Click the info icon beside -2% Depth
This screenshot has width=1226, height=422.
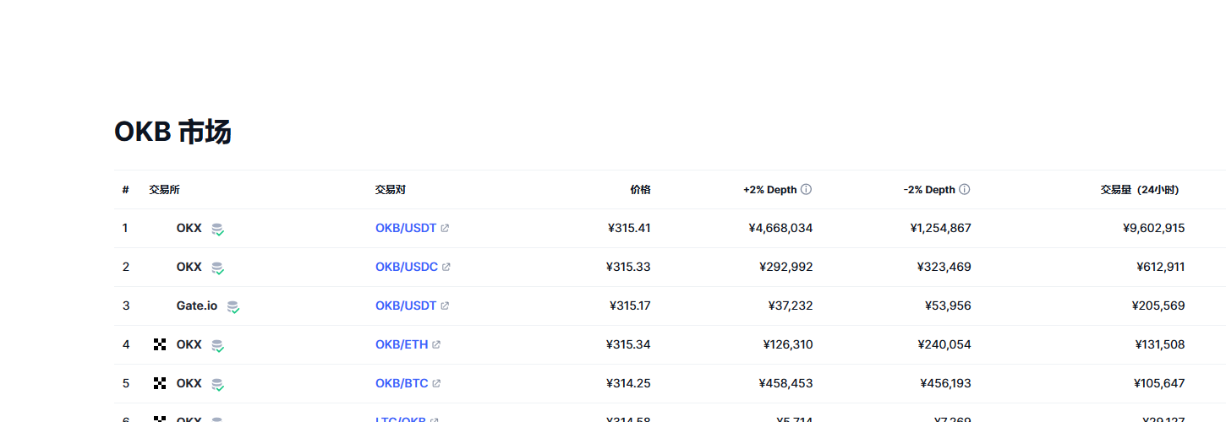tap(964, 190)
